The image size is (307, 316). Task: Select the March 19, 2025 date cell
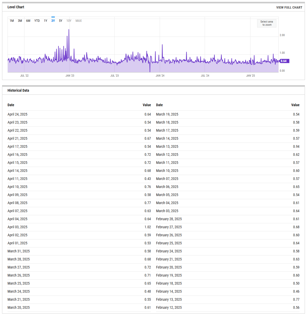click(x=167, y=114)
